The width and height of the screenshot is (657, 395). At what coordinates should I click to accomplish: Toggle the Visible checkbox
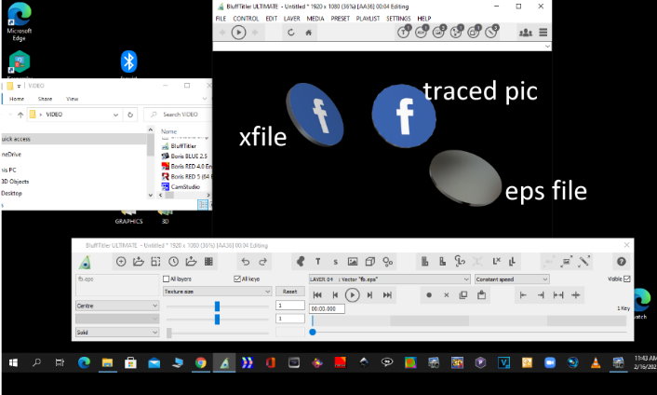pyautogui.click(x=627, y=279)
